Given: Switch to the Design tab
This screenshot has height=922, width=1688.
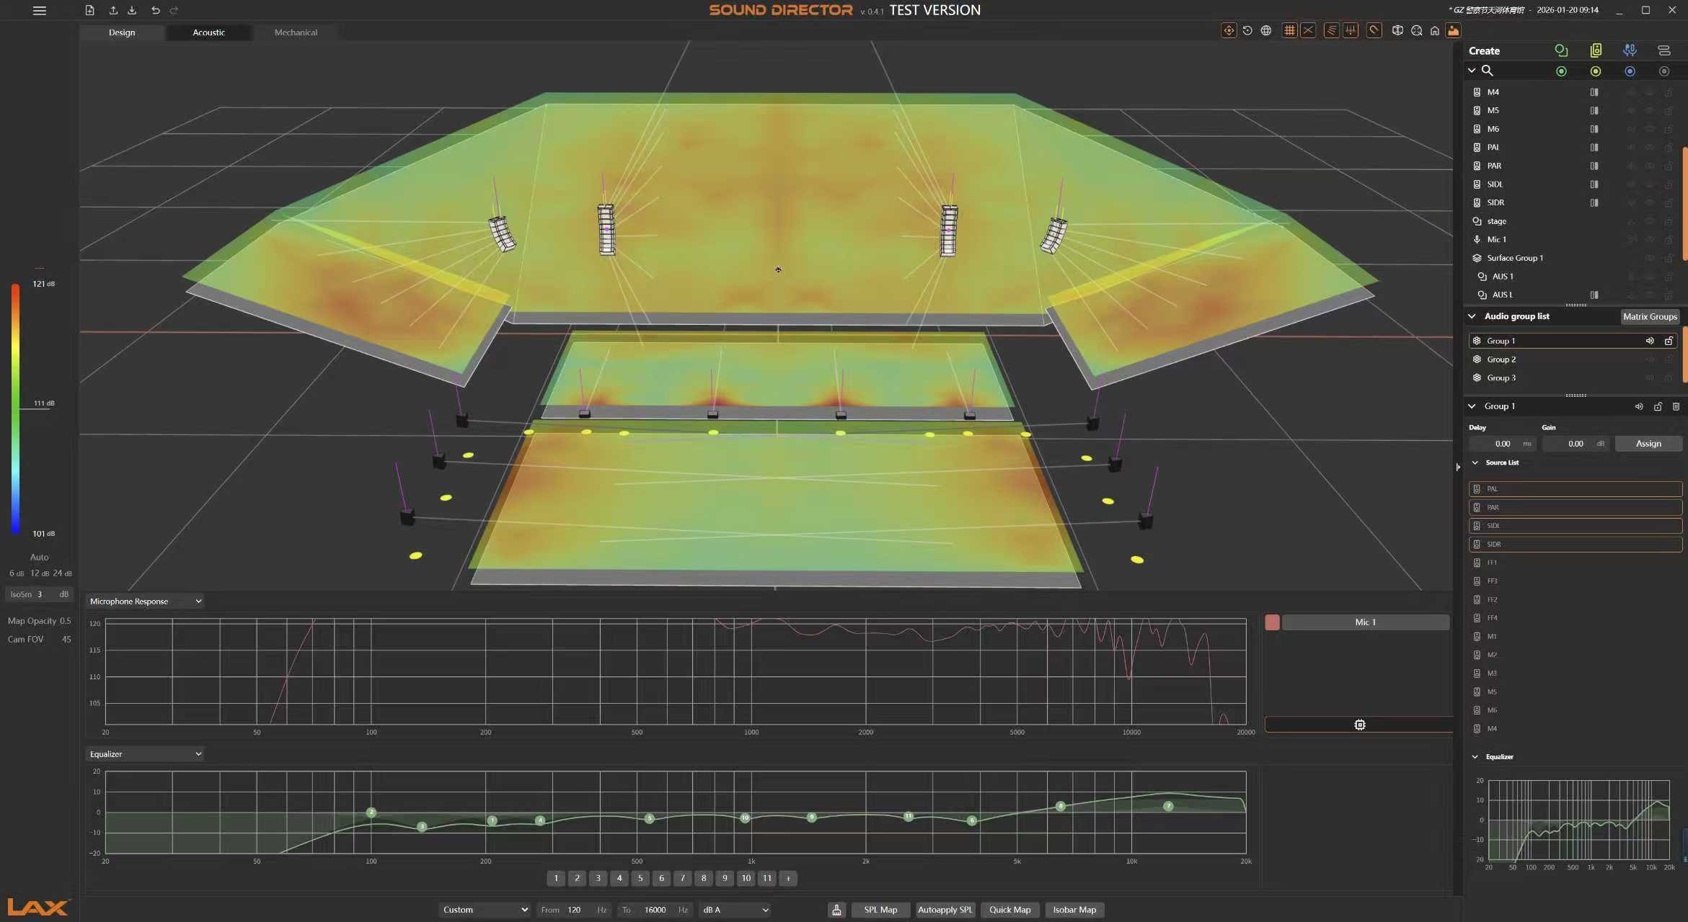Looking at the screenshot, I should click(x=122, y=32).
